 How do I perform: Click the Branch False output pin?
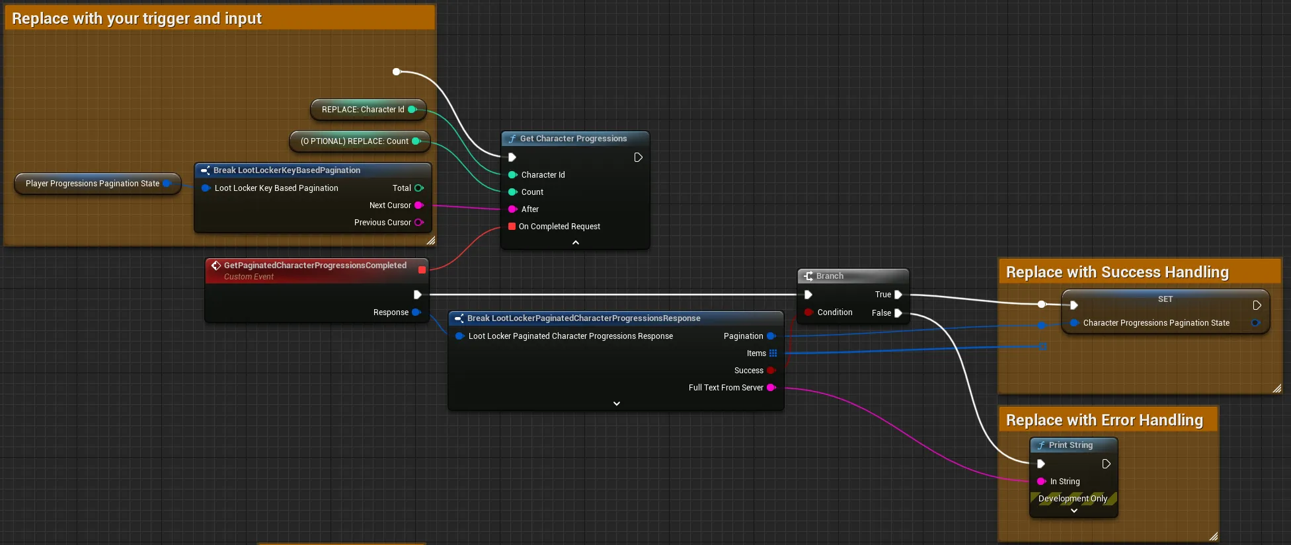click(898, 313)
